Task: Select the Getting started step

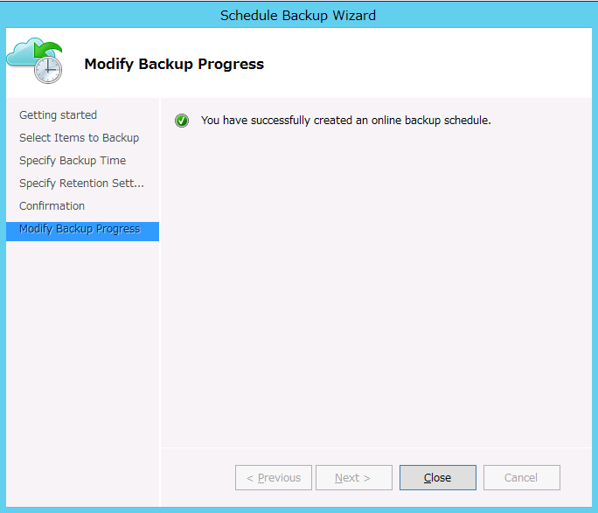Action: pyautogui.click(x=58, y=115)
